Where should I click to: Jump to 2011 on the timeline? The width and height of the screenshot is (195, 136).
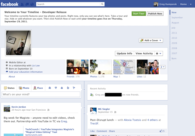click(x=174, y=33)
